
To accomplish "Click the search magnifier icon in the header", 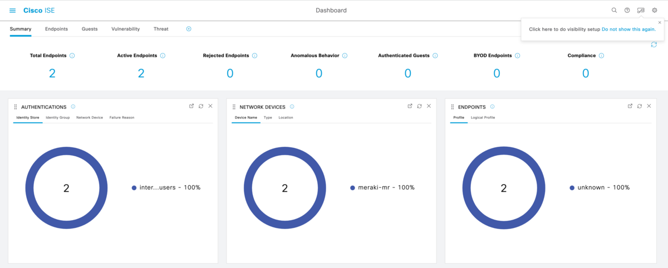I will (x=614, y=10).
